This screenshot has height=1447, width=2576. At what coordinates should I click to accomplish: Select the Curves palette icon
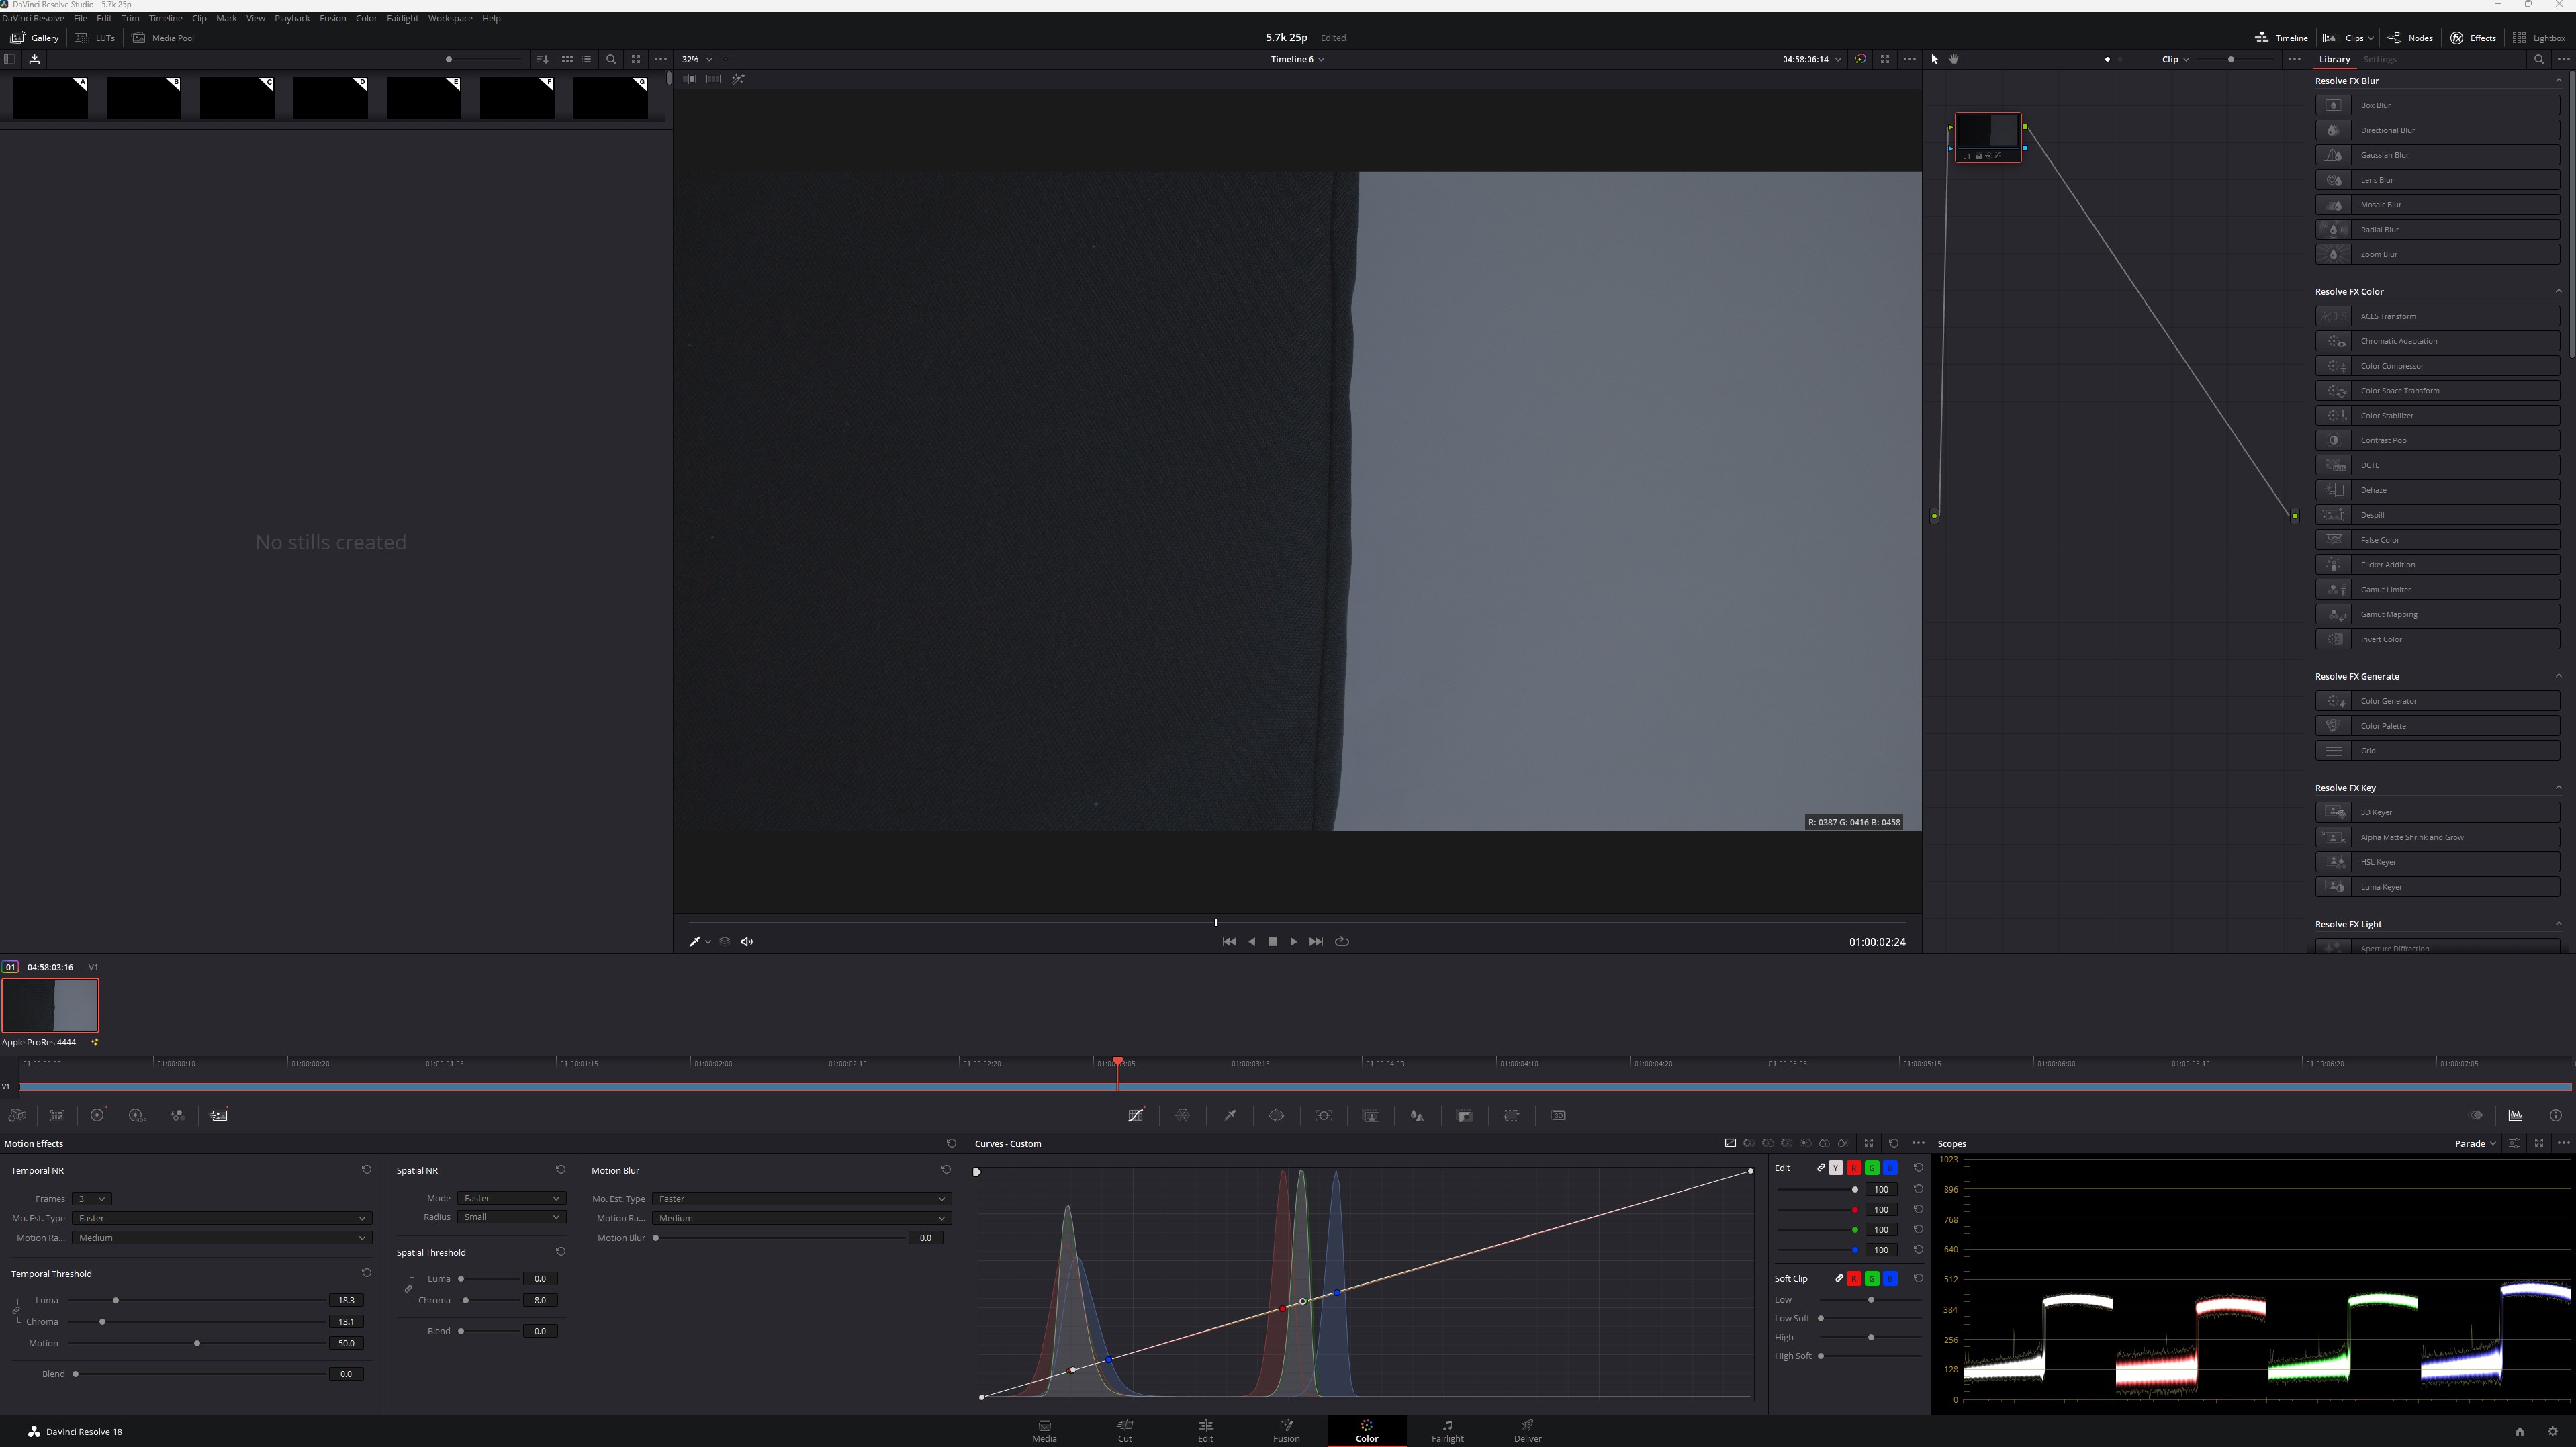tap(1136, 1115)
